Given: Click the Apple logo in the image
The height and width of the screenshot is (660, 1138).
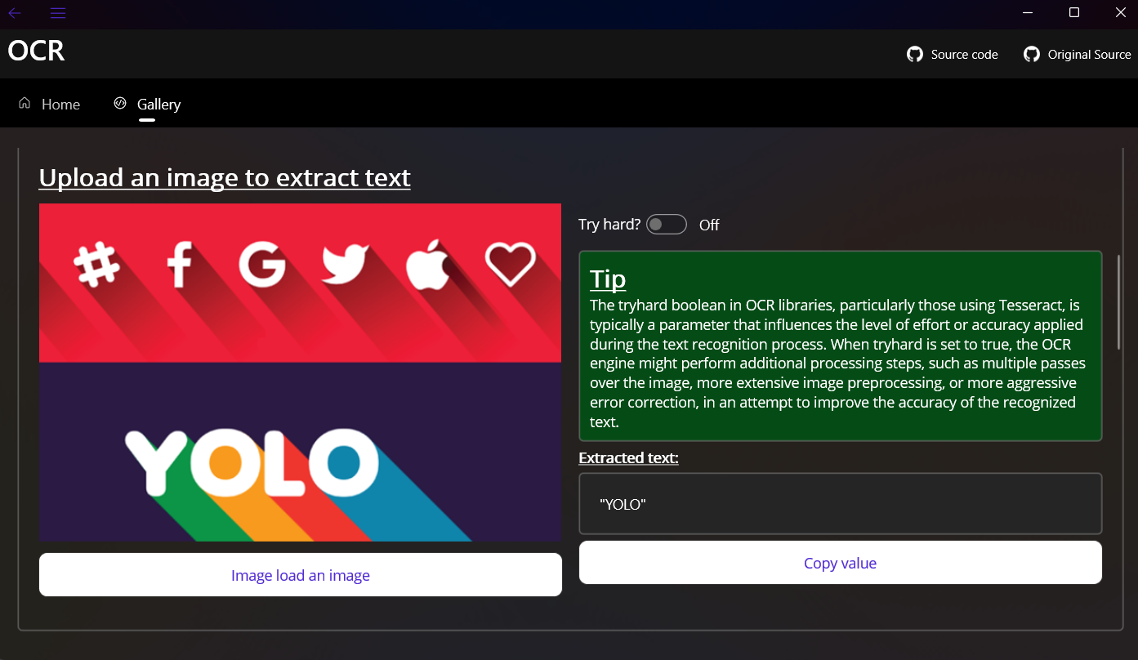Looking at the screenshot, I should (428, 264).
